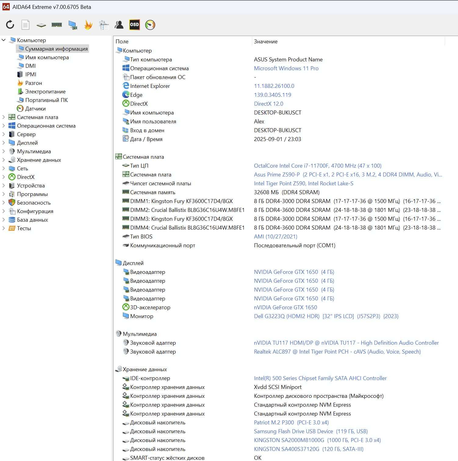Open the Dell G3223Q monitor link
Screen dimensions: 458x461
click(326, 316)
